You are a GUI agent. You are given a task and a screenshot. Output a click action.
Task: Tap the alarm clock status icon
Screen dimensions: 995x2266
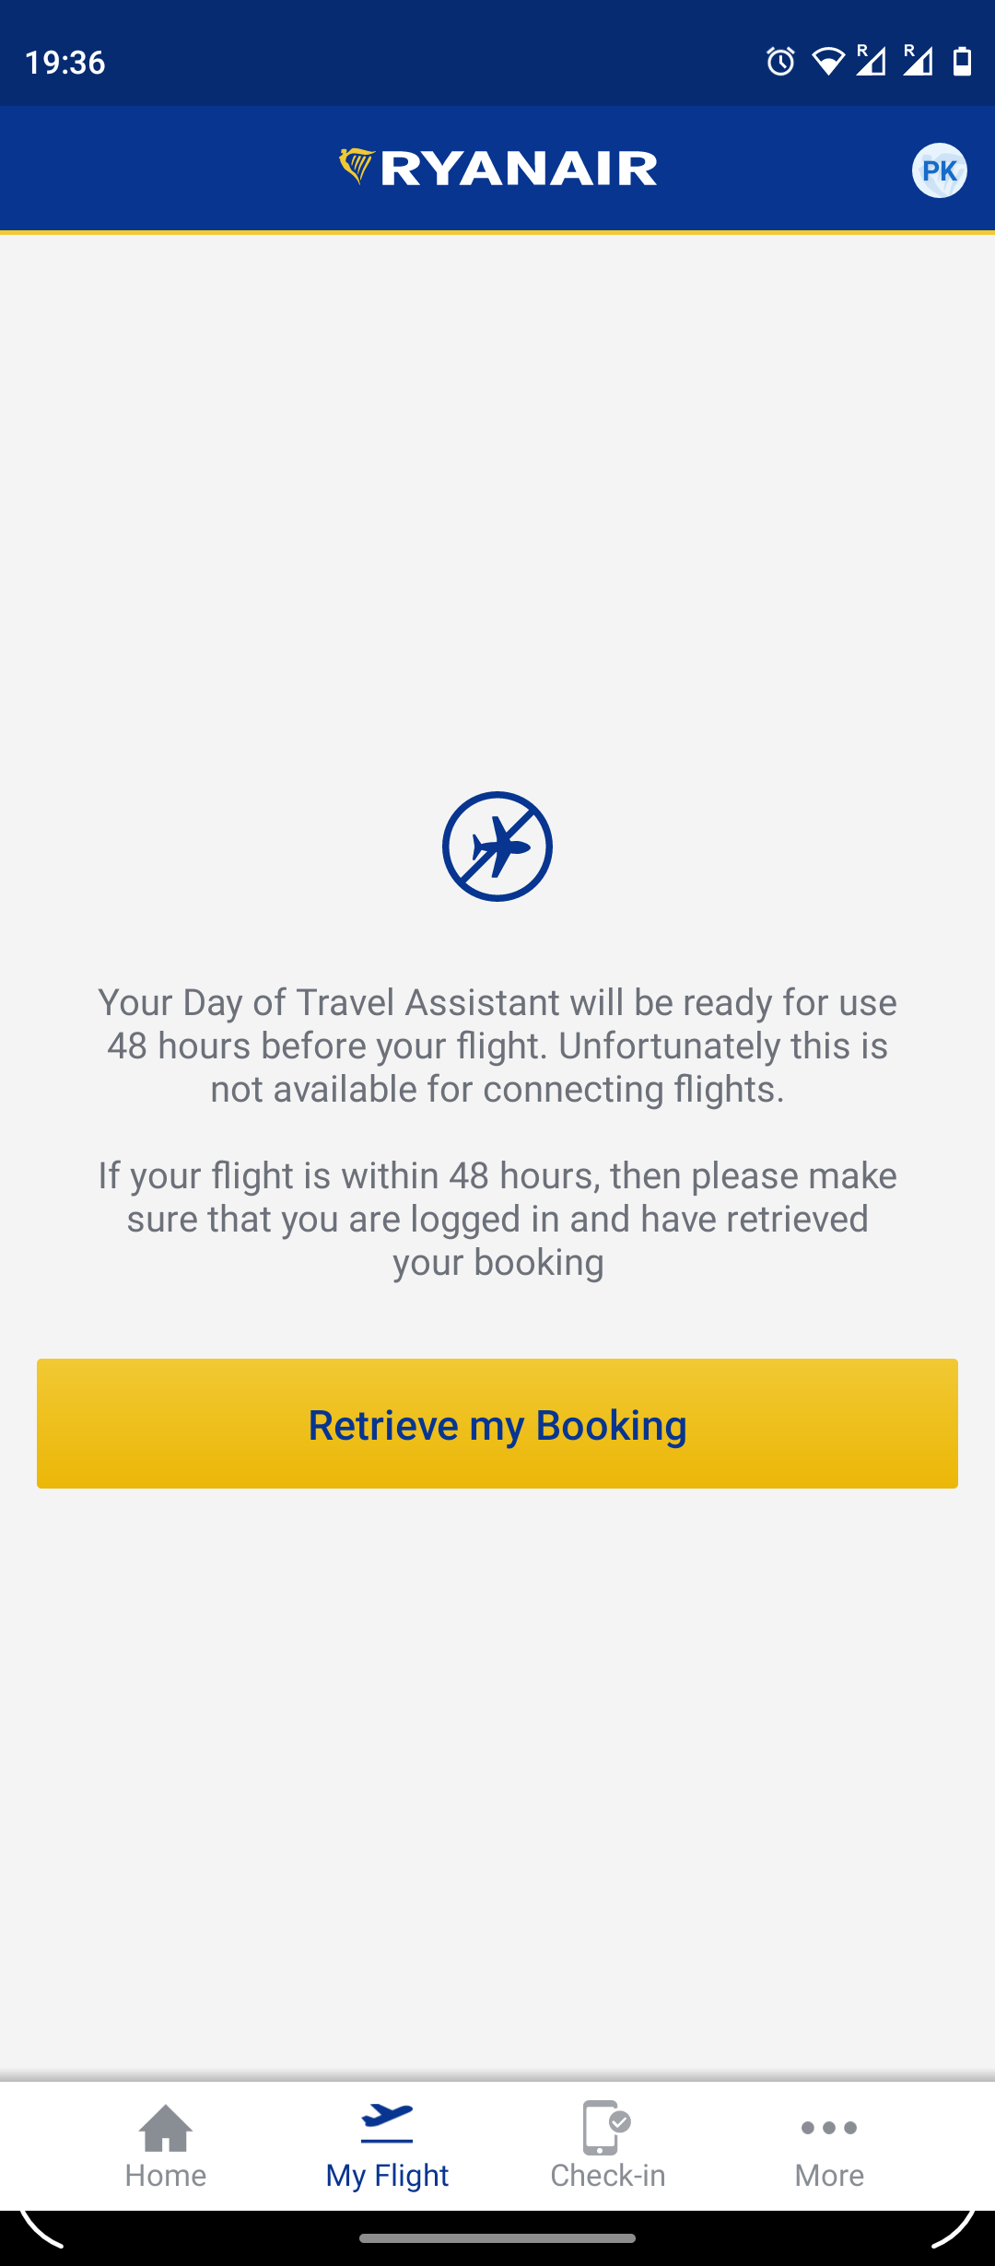[780, 62]
